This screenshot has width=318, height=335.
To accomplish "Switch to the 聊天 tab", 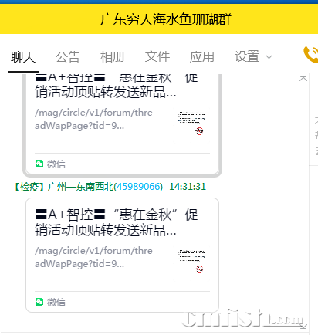I will click(x=23, y=56).
